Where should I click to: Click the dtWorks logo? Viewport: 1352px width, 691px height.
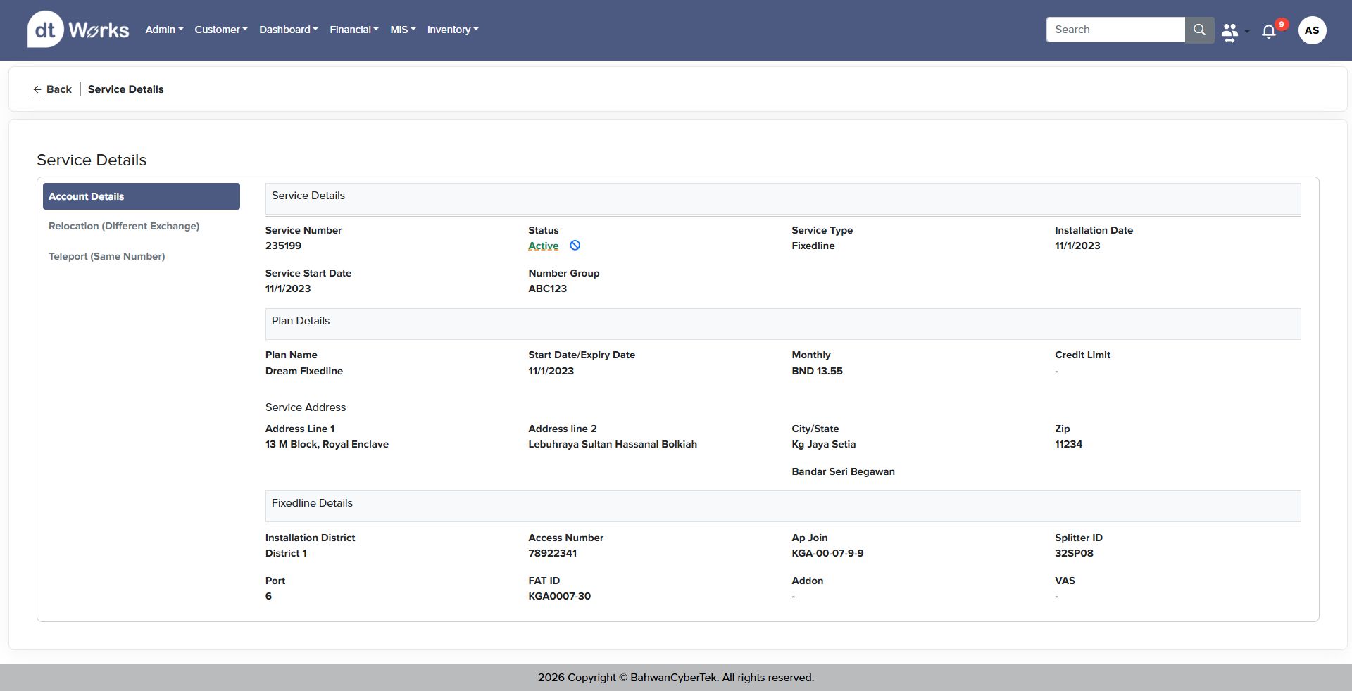click(78, 30)
